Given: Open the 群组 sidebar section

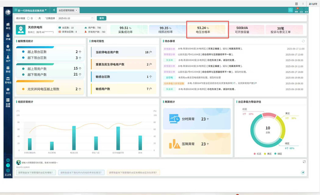Looking at the screenshot, I should (8, 70).
